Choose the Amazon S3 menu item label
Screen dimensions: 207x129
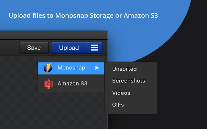click(x=72, y=84)
